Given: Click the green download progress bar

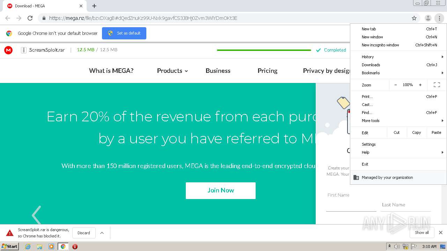Looking at the screenshot, I should (264, 50).
